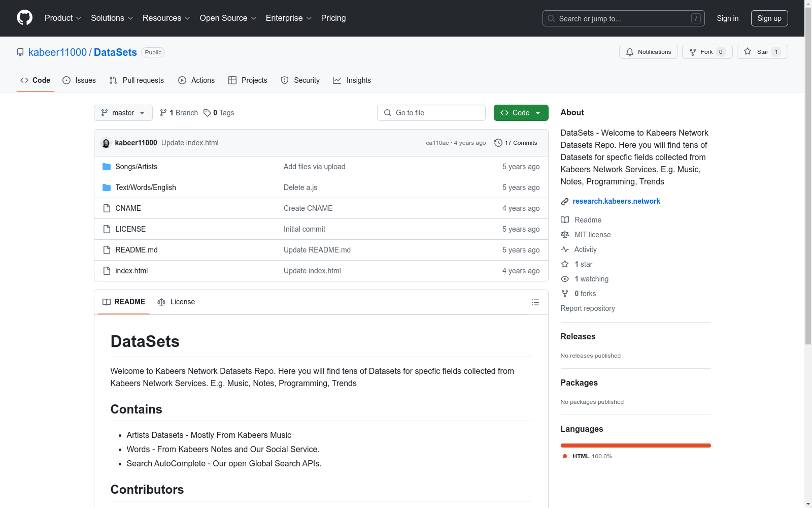Click the Delete a.js commit message

300,187
